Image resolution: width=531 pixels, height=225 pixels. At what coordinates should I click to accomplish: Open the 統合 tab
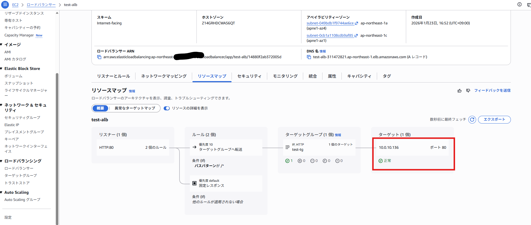(313, 76)
